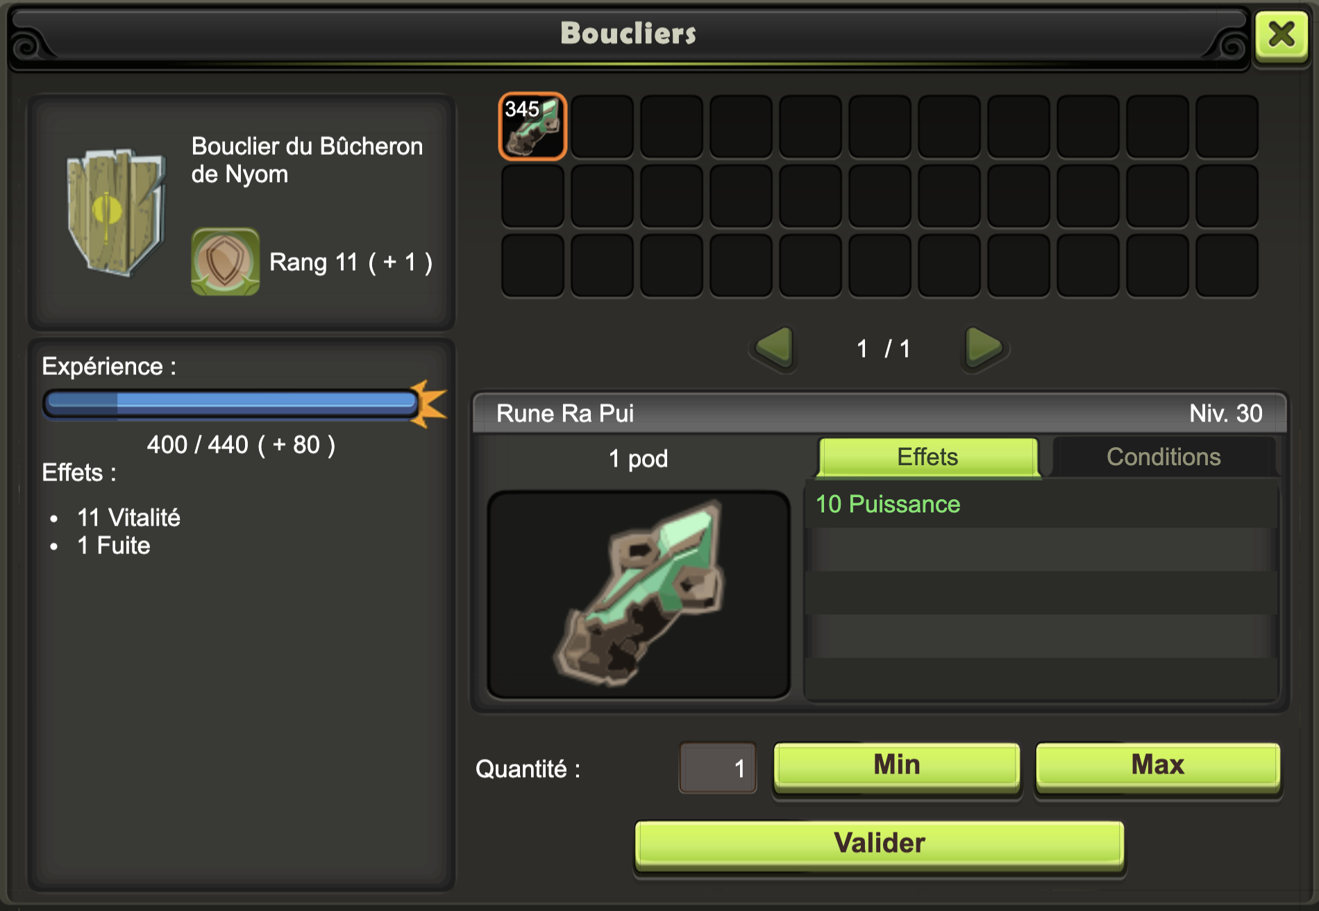This screenshot has height=911, width=1319.
Task: Set quantity to Min
Action: point(897,767)
